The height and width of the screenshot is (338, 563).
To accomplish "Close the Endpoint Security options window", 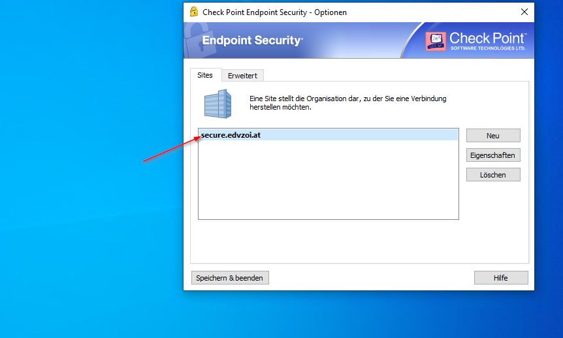I will tap(524, 12).
